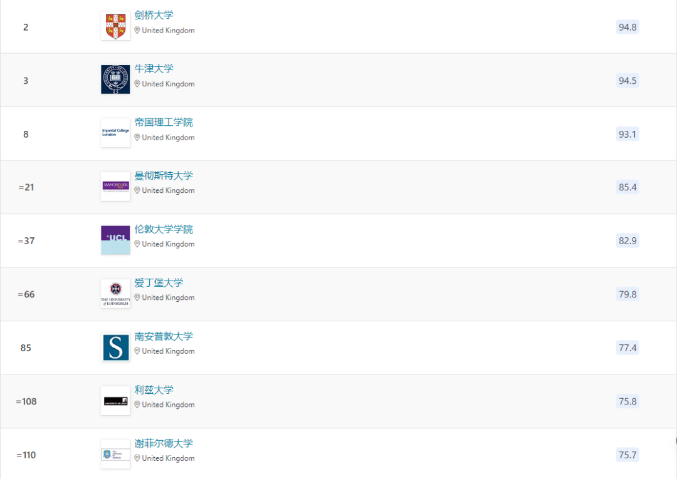
Task: Select the score 94.8 for Cambridge
Action: tap(627, 27)
